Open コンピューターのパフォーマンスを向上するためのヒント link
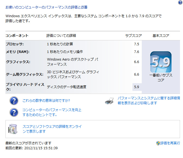The width and height of the screenshot is (183, 158). (x=52, y=112)
